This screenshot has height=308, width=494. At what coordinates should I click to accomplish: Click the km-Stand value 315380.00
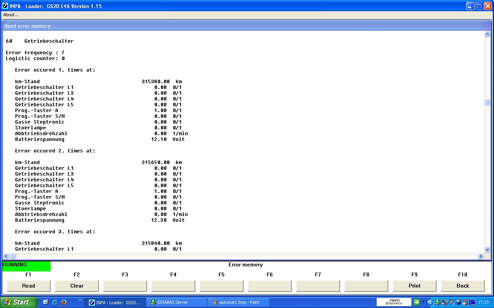click(x=156, y=82)
